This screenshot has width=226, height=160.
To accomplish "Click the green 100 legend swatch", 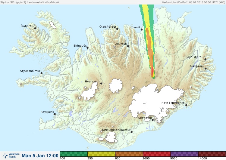I will tap(74, 154).
